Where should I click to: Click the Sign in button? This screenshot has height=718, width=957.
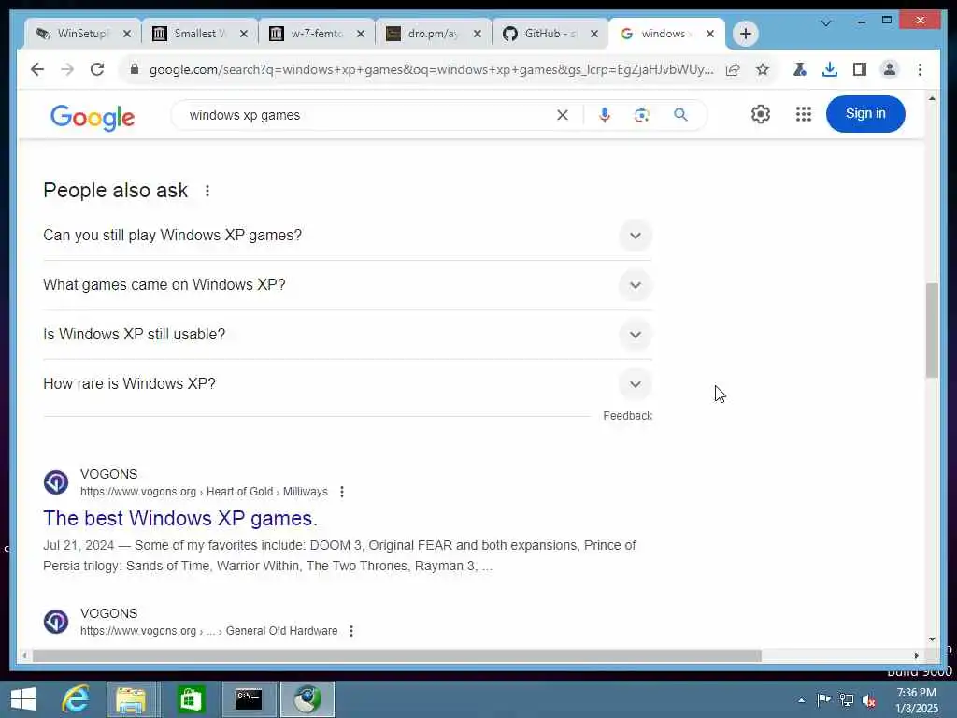pyautogui.click(x=864, y=114)
